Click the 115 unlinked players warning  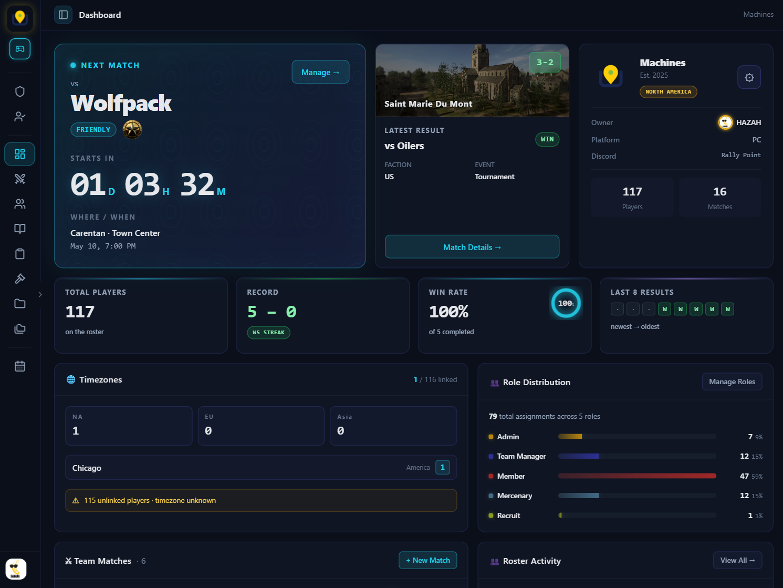[261, 501]
